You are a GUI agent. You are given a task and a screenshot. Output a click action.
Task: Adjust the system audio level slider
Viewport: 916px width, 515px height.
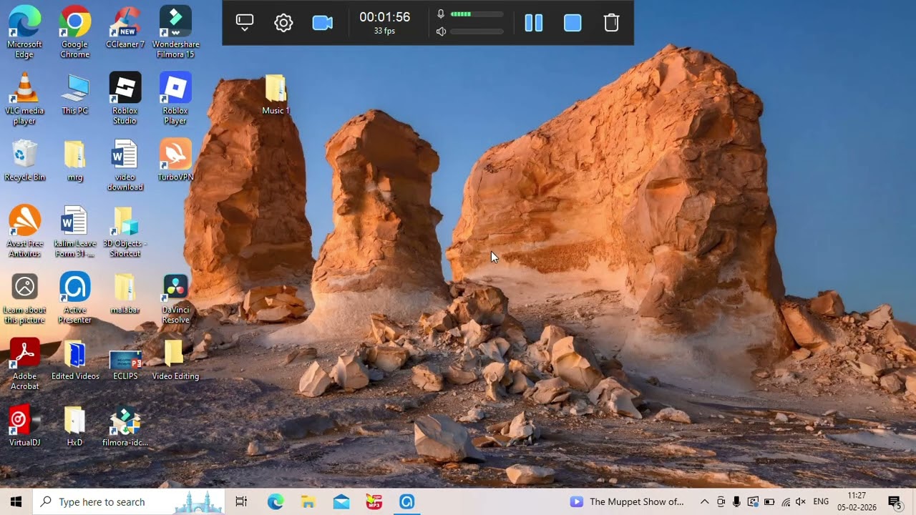pyautogui.click(x=477, y=31)
